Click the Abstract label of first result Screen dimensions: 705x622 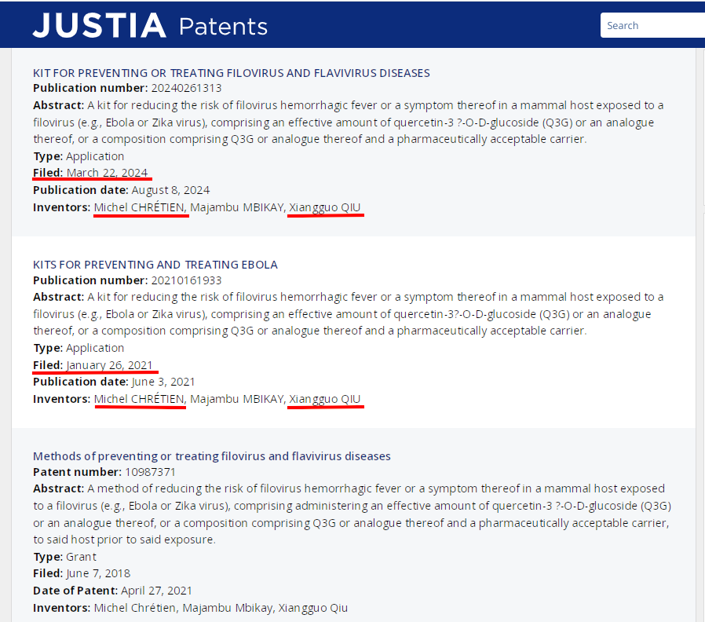coord(58,105)
